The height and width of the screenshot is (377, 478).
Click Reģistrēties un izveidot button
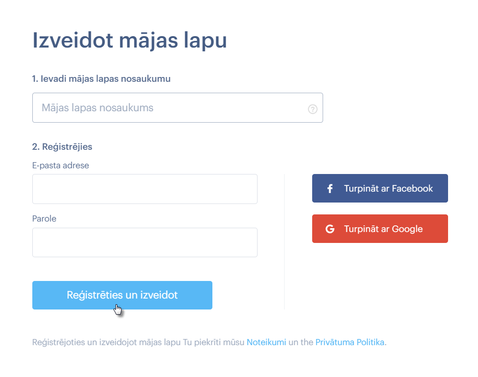pos(122,295)
